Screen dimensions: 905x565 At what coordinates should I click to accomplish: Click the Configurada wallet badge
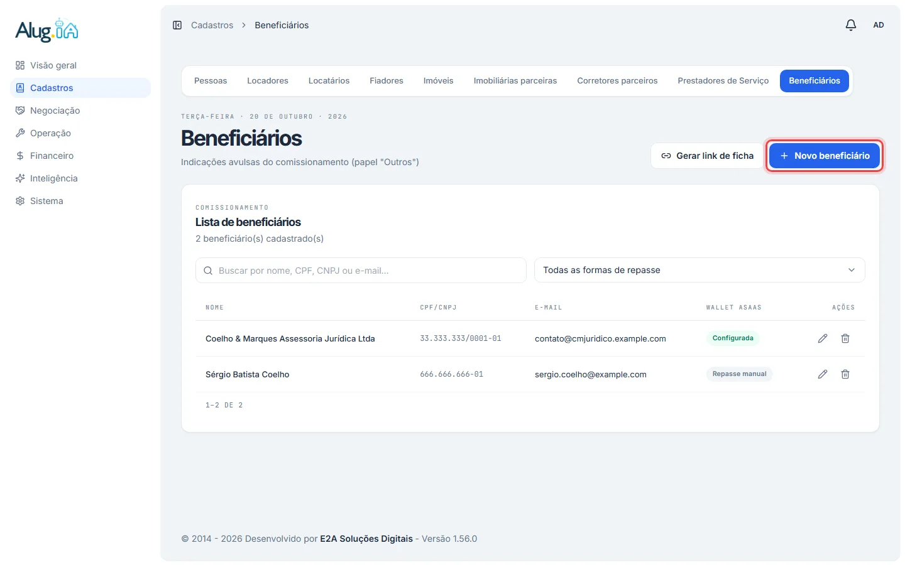[733, 338]
